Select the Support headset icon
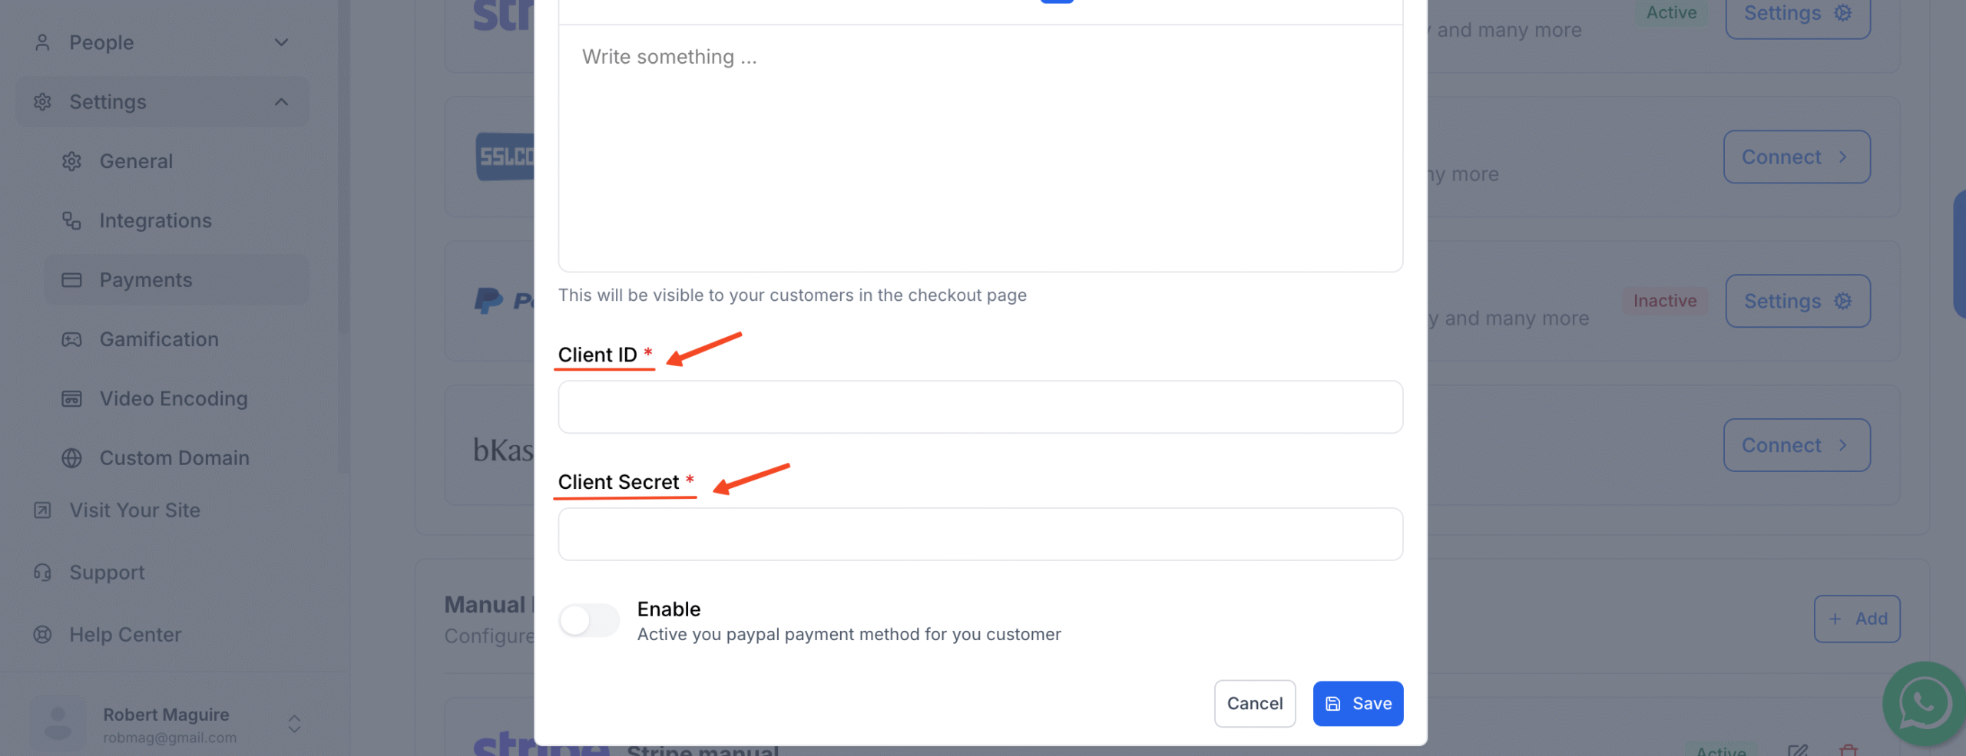The height and width of the screenshot is (756, 1966). [x=41, y=572]
